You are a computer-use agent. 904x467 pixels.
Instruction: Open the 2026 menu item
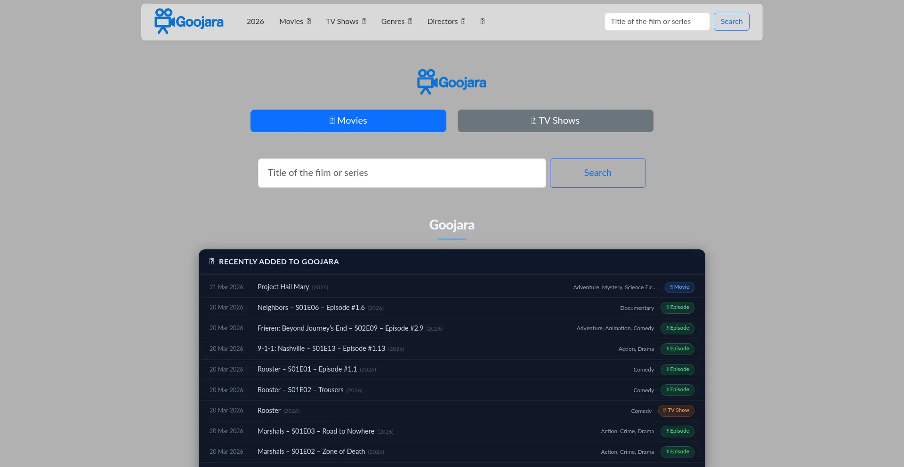[255, 22]
